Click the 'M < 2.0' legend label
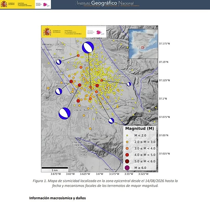 point(140,135)
